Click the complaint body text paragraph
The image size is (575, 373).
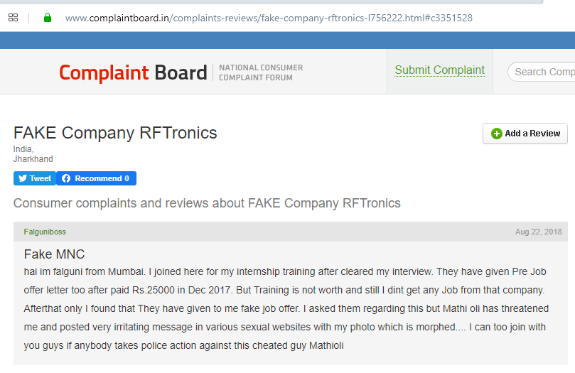pos(286,308)
